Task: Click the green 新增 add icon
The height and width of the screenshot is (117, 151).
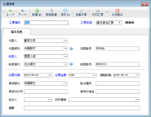Action: tap(37, 11)
